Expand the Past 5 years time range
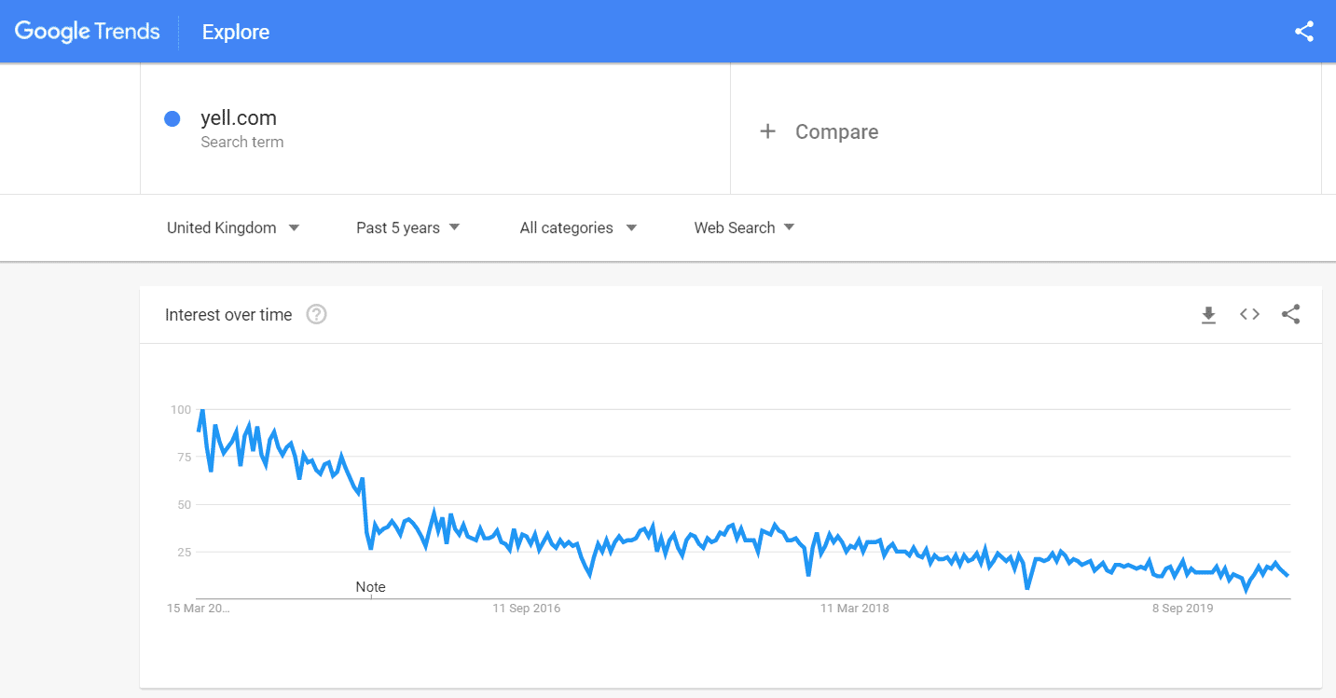This screenshot has height=698, width=1336. 408,227
